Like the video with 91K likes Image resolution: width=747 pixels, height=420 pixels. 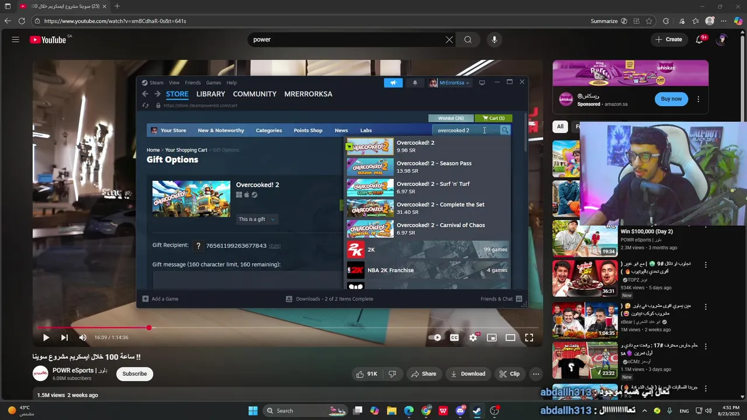pos(366,374)
